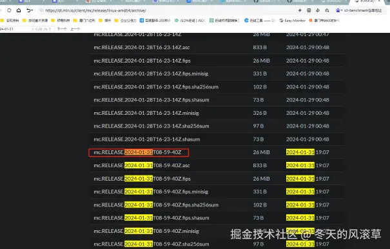Open the JSON在线 bookmark

190,21
